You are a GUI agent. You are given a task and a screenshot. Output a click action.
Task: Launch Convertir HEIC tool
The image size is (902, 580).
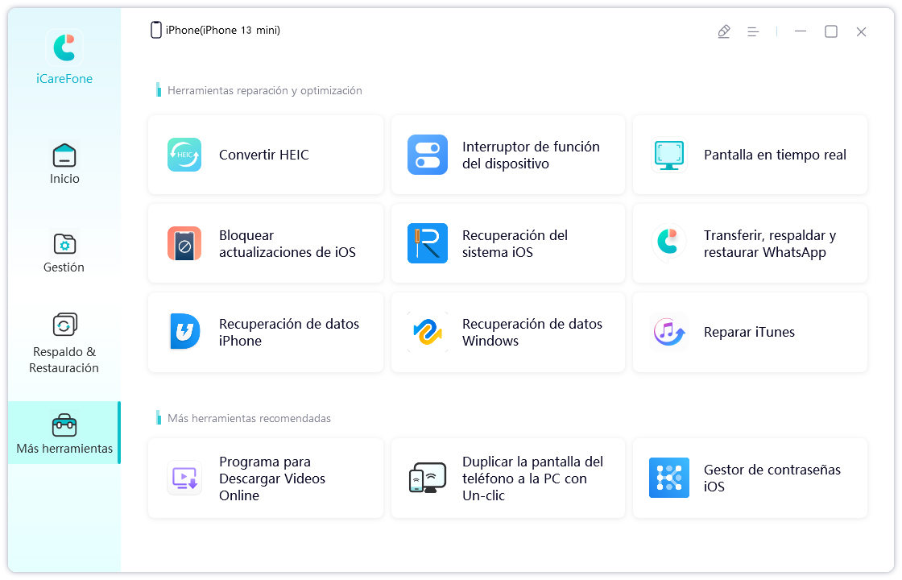tap(266, 155)
